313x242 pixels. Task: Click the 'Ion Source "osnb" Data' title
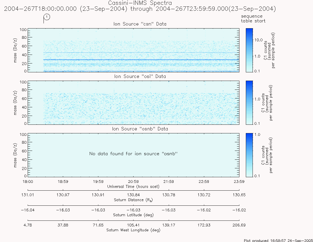pos(140,129)
